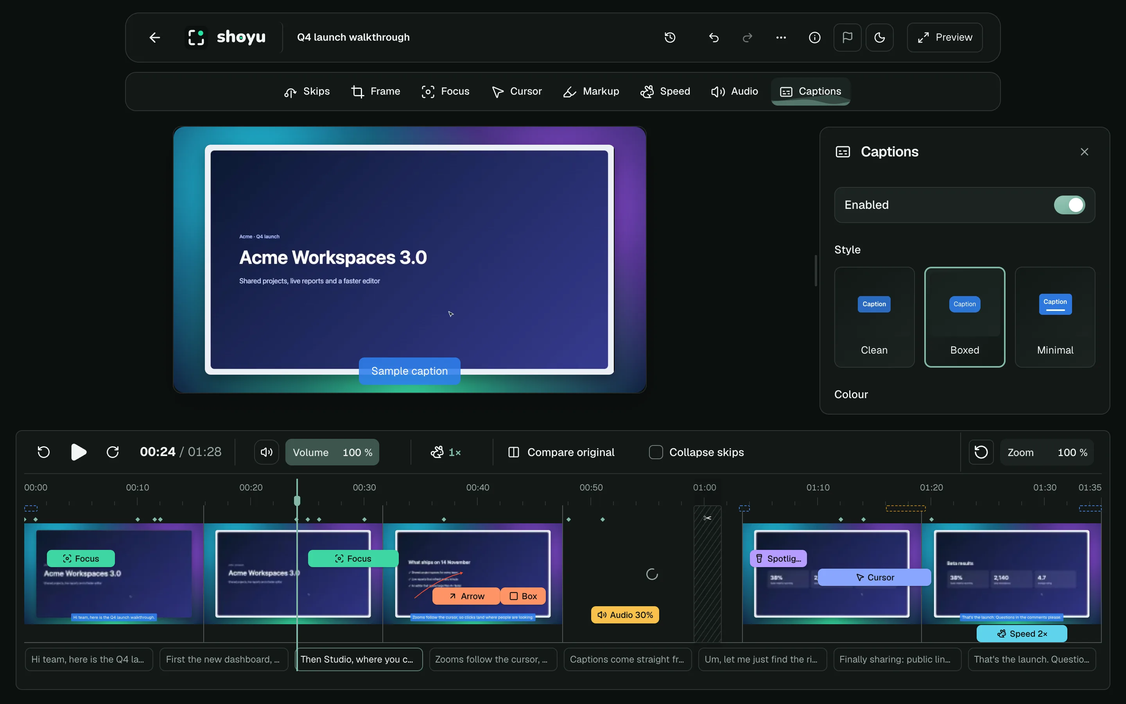Mute audio with the speaker icon
The height and width of the screenshot is (704, 1126).
pos(267,452)
